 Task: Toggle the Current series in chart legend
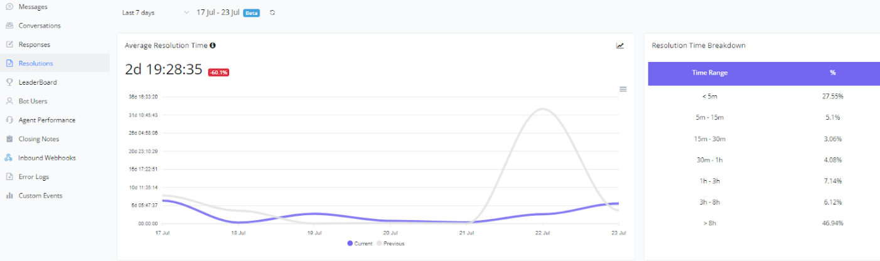[360, 243]
